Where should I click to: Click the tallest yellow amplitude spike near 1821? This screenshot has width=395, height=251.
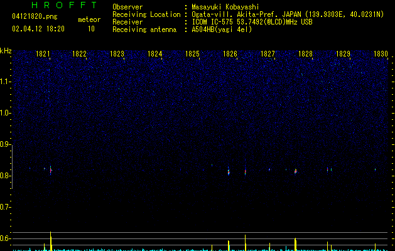tap(51, 241)
